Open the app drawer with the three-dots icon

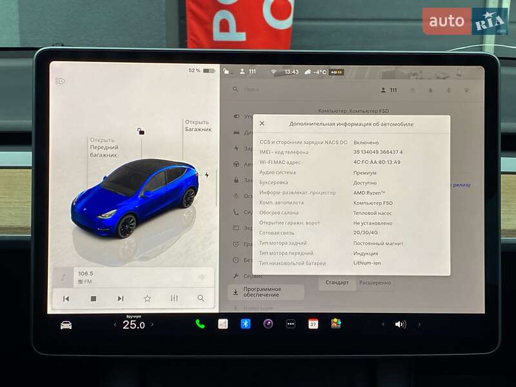point(290,323)
